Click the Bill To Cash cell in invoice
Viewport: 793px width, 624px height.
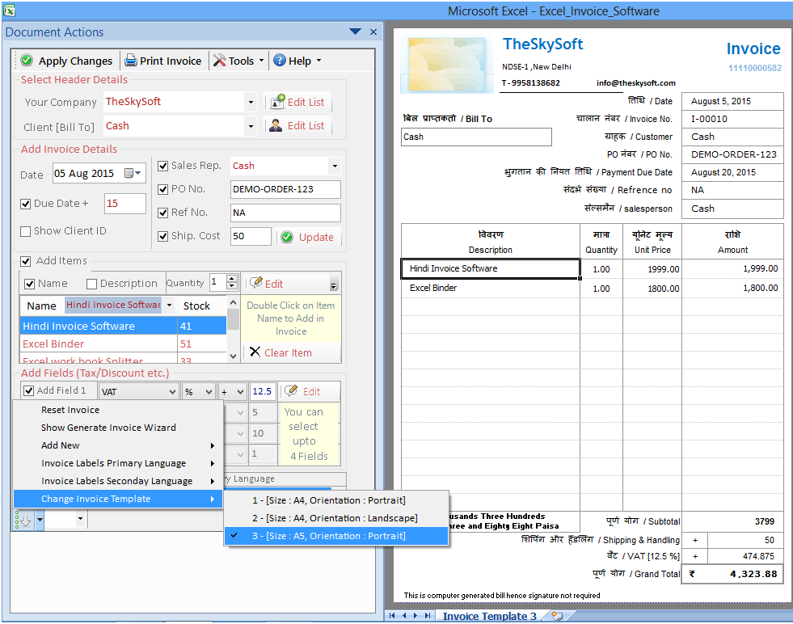click(x=476, y=137)
